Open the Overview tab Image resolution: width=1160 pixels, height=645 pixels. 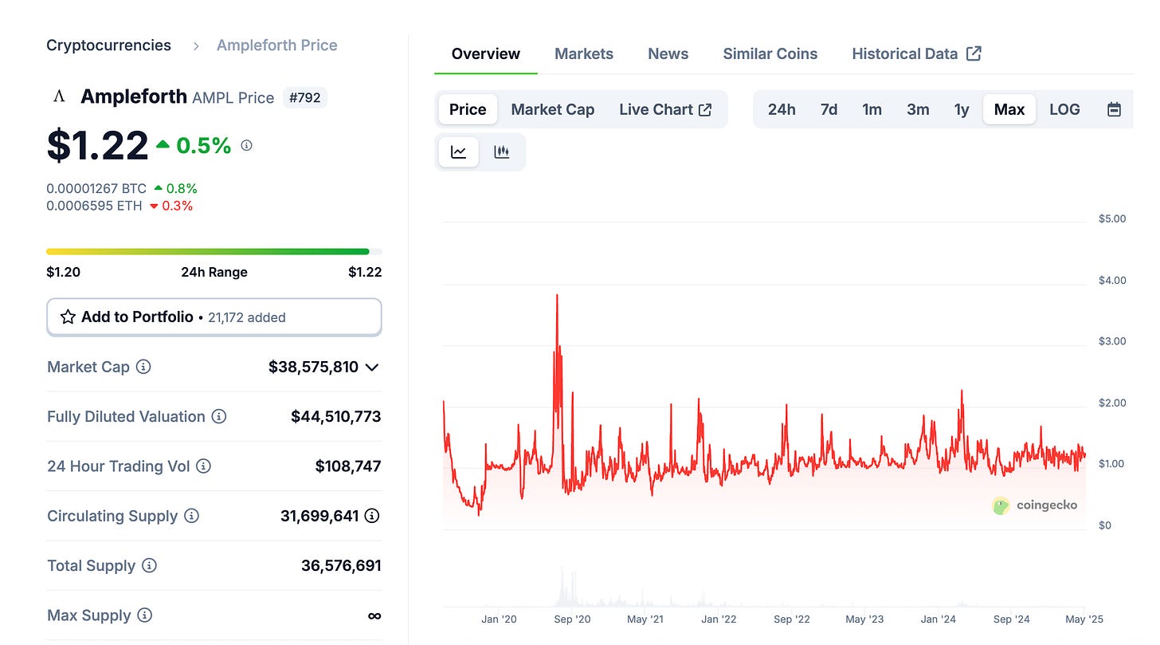point(486,53)
